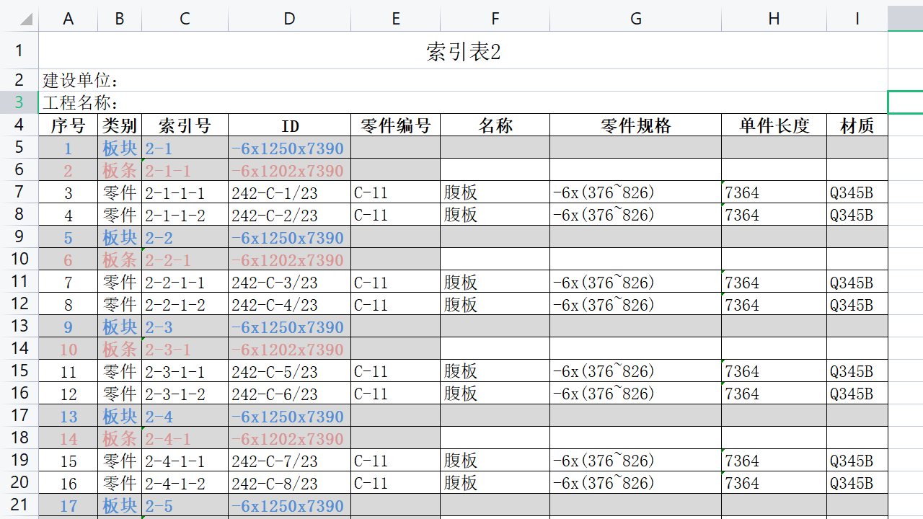Screen dimensions: 923x519
Task: Click blue index cell 2-5
Action: [185, 505]
